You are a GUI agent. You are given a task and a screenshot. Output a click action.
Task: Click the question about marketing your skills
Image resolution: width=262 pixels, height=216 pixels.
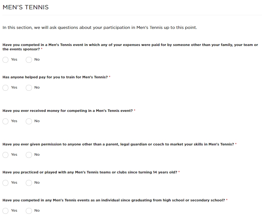[118, 144]
